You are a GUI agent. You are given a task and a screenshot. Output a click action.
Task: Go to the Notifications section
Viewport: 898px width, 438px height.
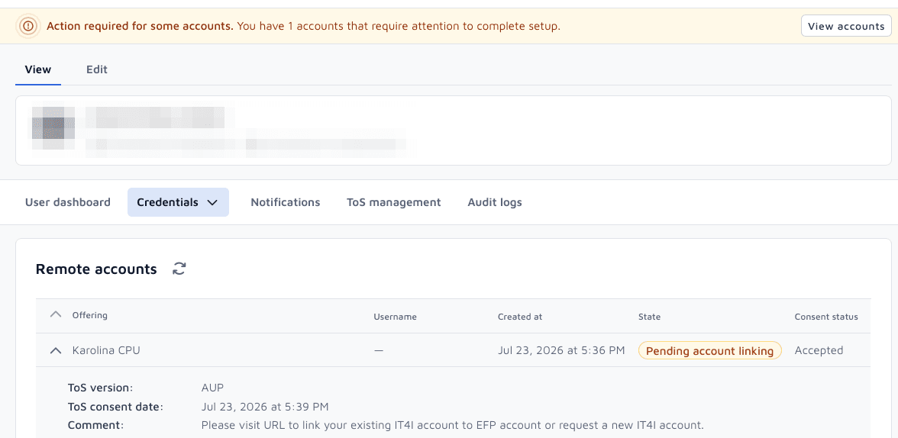(x=286, y=202)
